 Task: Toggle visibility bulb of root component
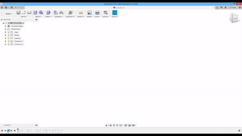coord(6,23)
